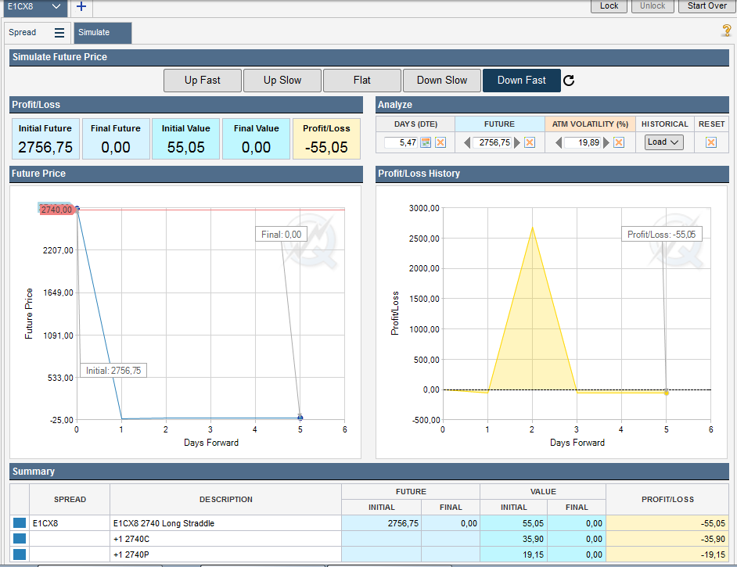Clear the Days (DTE) value with X icon
737x567 pixels.
coord(440,142)
